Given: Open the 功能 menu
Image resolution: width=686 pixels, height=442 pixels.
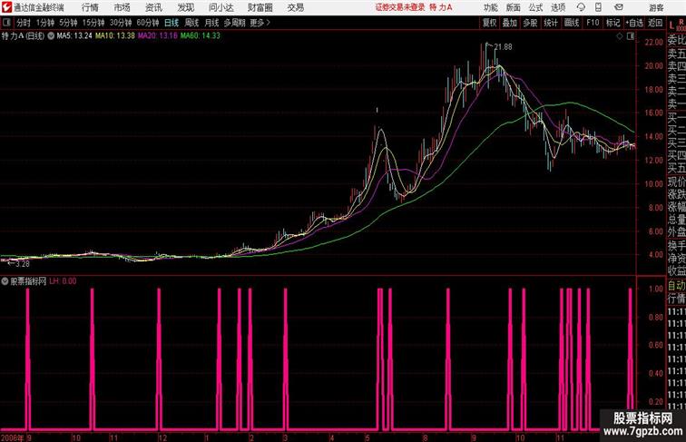Looking at the screenshot, I should (x=491, y=7).
